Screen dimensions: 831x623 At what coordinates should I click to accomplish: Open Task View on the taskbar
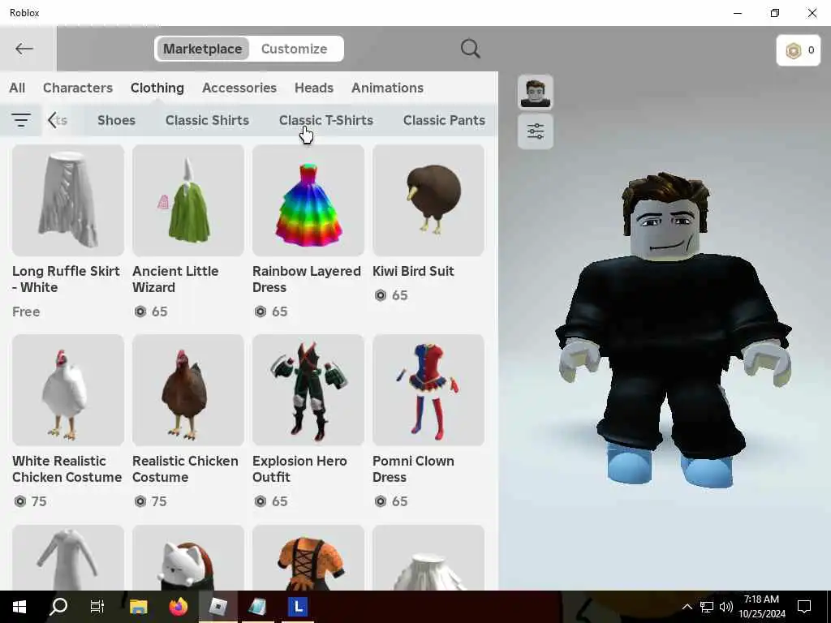(x=97, y=607)
